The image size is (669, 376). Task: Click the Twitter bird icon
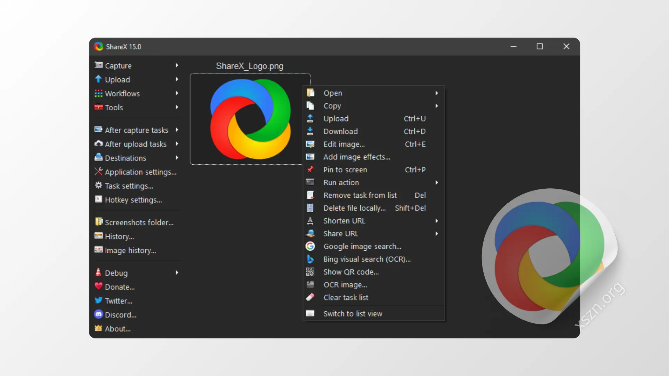tap(99, 300)
